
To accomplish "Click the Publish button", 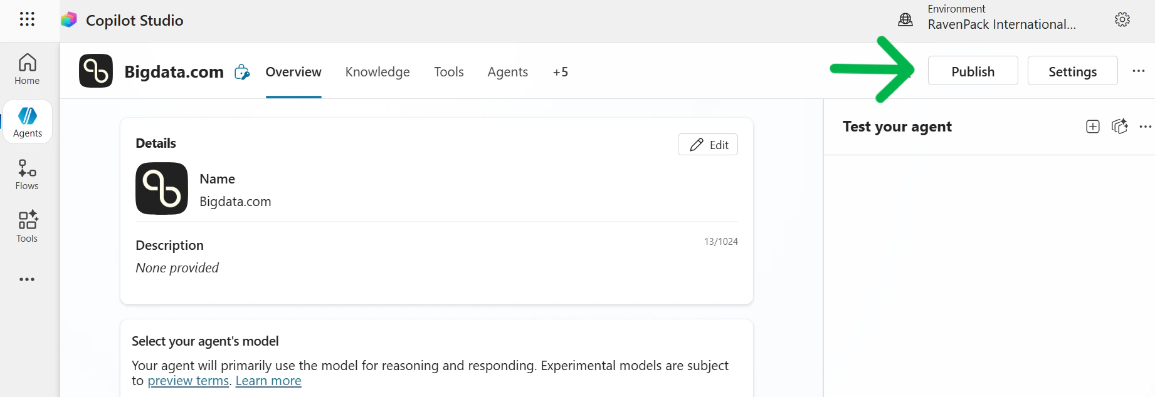I will pyautogui.click(x=973, y=71).
